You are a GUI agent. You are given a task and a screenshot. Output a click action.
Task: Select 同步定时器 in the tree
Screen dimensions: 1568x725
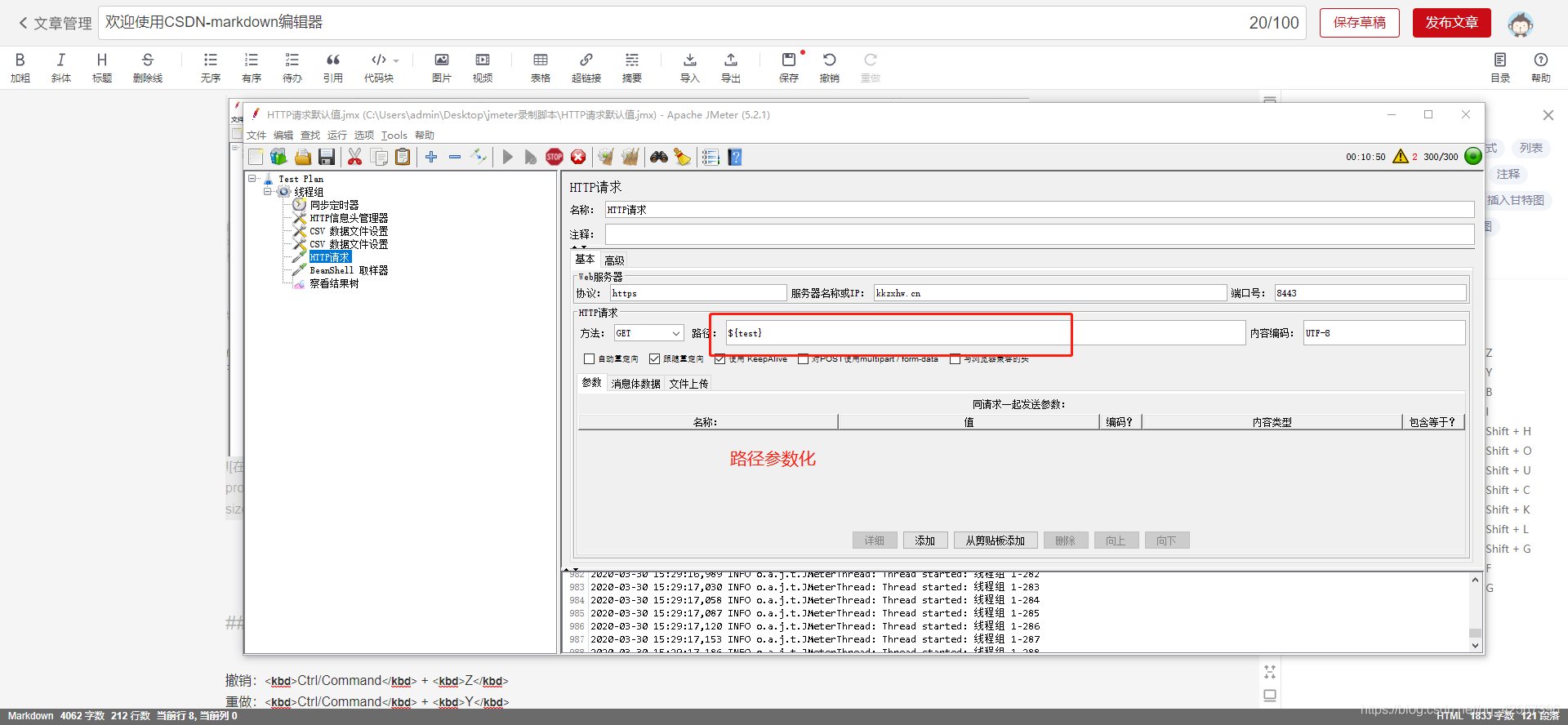[x=334, y=205]
